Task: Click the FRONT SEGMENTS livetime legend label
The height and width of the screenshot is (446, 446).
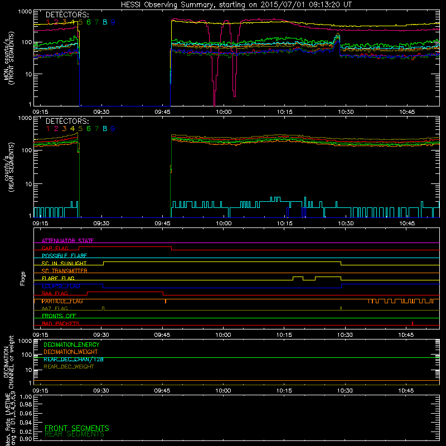Action: pyautogui.click(x=77, y=428)
